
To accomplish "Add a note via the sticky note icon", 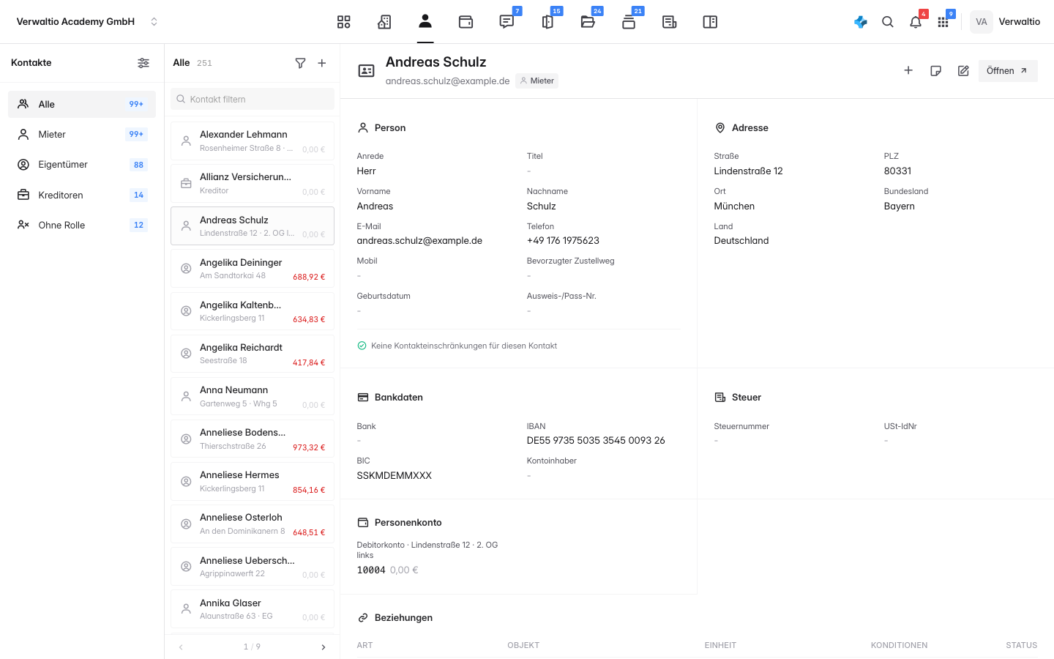I will [x=935, y=71].
